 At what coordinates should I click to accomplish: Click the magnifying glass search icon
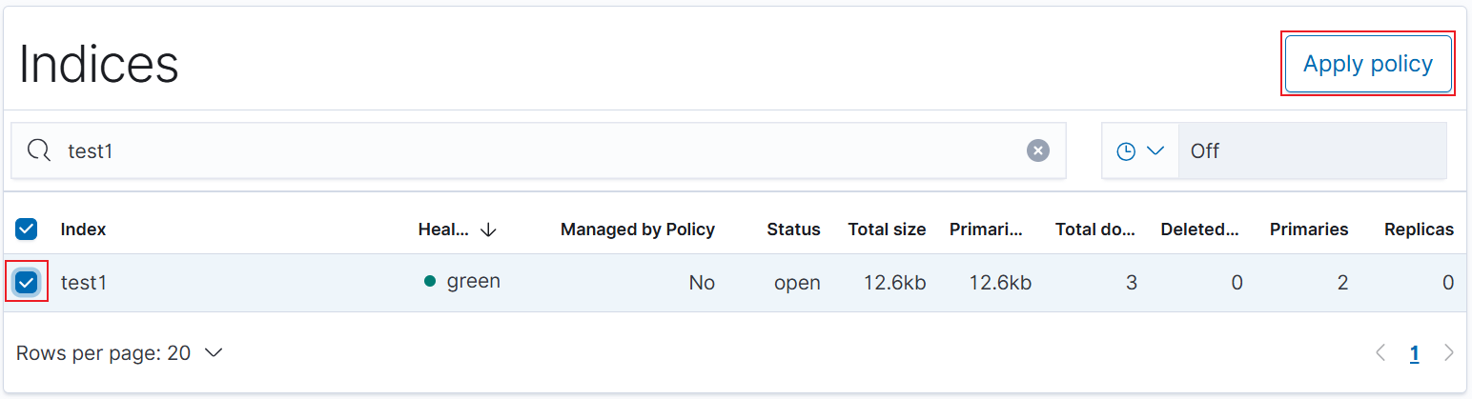(x=38, y=150)
